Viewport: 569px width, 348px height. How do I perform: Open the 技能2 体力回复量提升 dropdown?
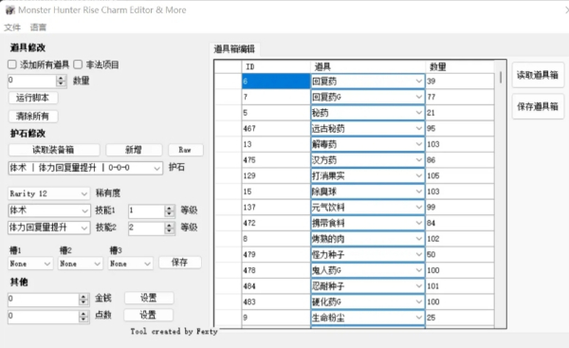click(x=48, y=228)
